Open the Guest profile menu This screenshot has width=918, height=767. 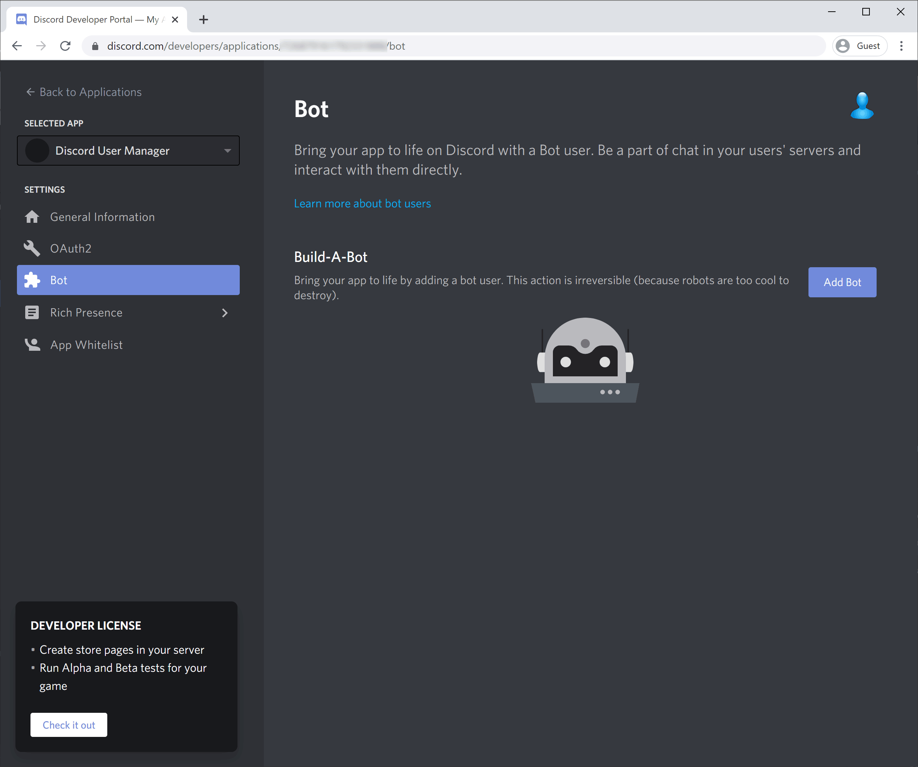tap(859, 46)
